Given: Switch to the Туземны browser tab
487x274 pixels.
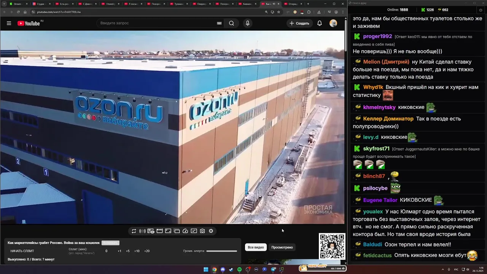Looking at the screenshot, I should click(178, 4).
